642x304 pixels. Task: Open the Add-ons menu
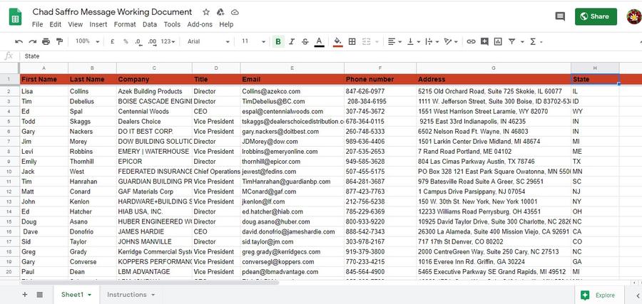pyautogui.click(x=200, y=24)
